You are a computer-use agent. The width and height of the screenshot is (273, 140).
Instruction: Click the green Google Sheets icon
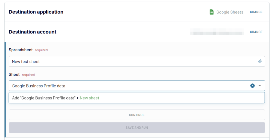tap(211, 12)
